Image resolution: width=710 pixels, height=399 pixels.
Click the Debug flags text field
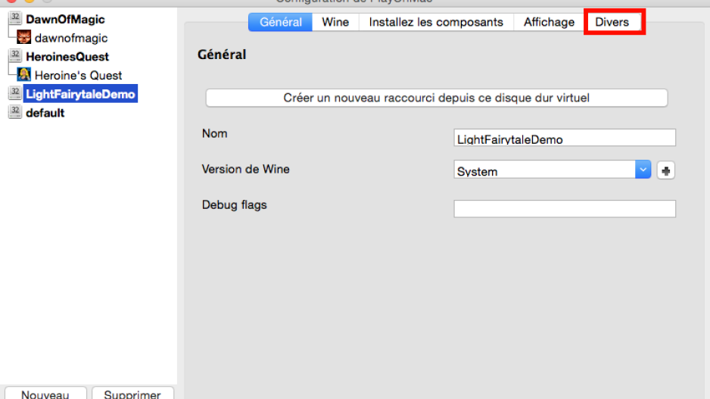(565, 209)
